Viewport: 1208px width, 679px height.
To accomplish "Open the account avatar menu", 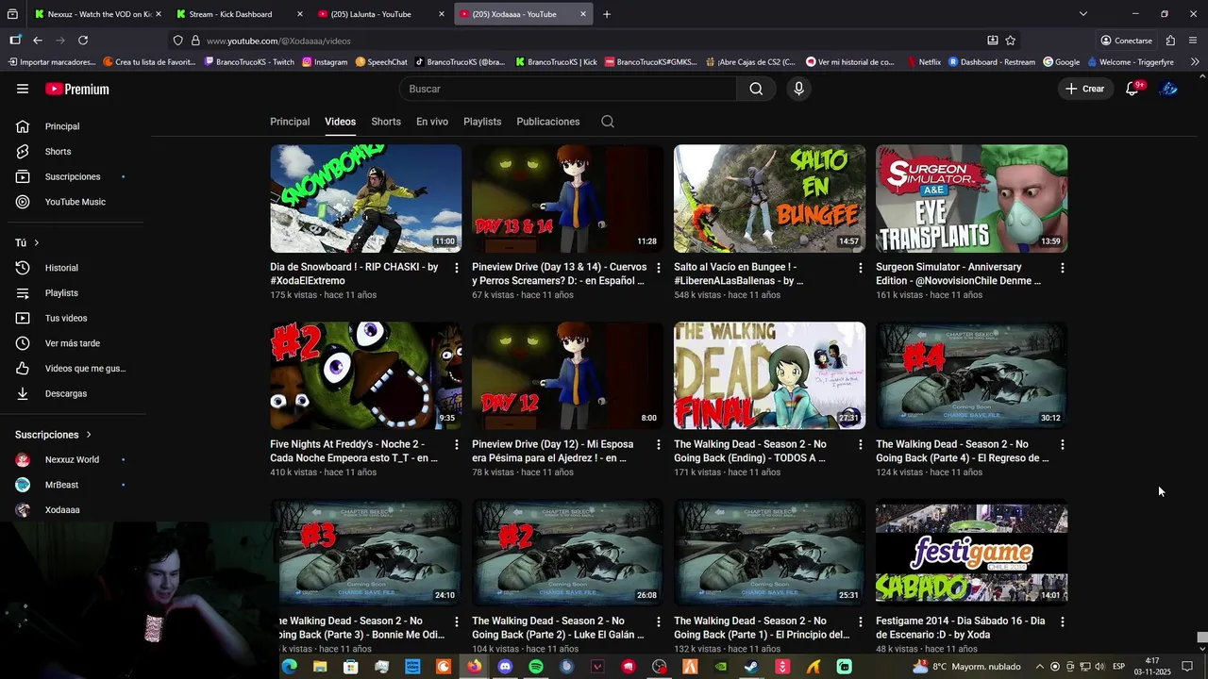I will pyautogui.click(x=1169, y=89).
